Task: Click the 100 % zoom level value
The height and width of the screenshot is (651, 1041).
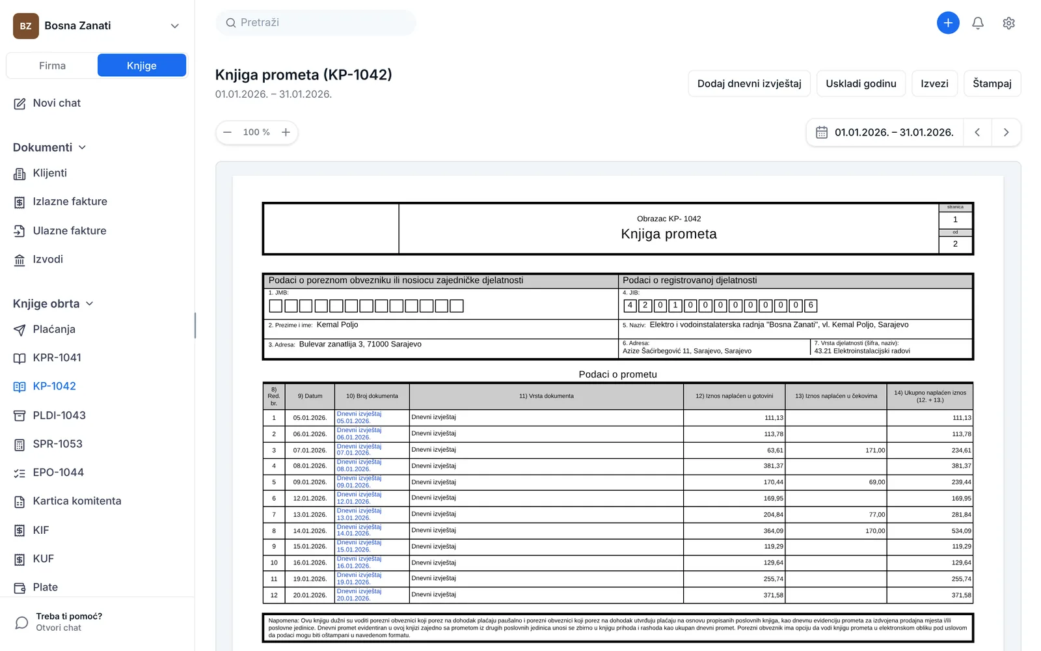Action: point(256,132)
